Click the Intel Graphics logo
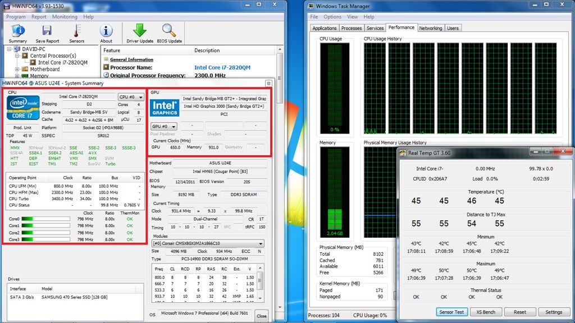Viewport: 575px width, 323px height. coord(165,108)
